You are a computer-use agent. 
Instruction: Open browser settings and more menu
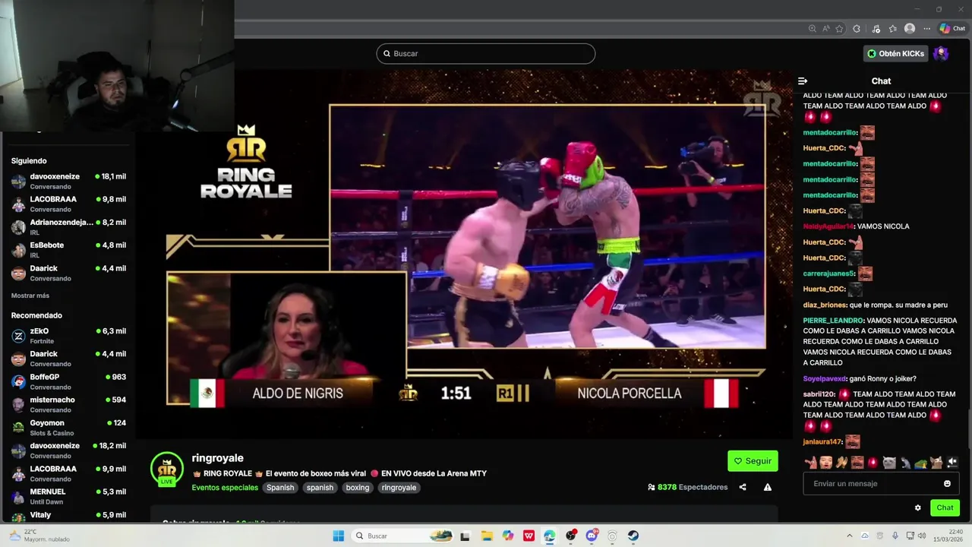coord(926,29)
